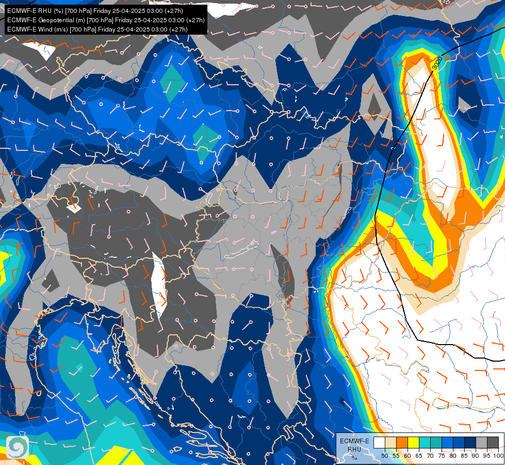Click the legend value 70
Screen dimensions: 505x465
coord(430,456)
